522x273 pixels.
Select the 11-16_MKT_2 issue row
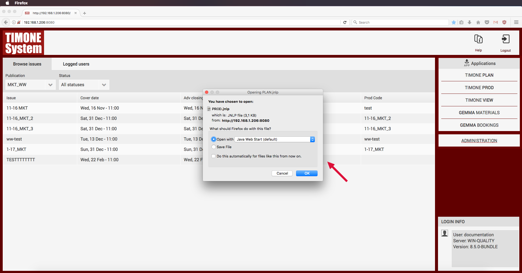pos(219,118)
